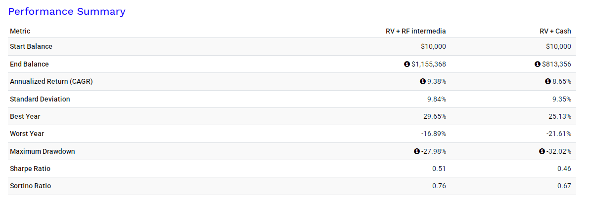Click the Annualized Return (CAGR) label
The height and width of the screenshot is (204, 590).
[51, 81]
